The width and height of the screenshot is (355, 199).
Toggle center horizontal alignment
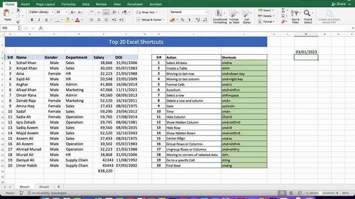pos(99,20)
